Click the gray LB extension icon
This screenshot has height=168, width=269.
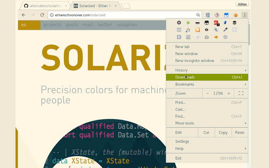click(x=179, y=30)
